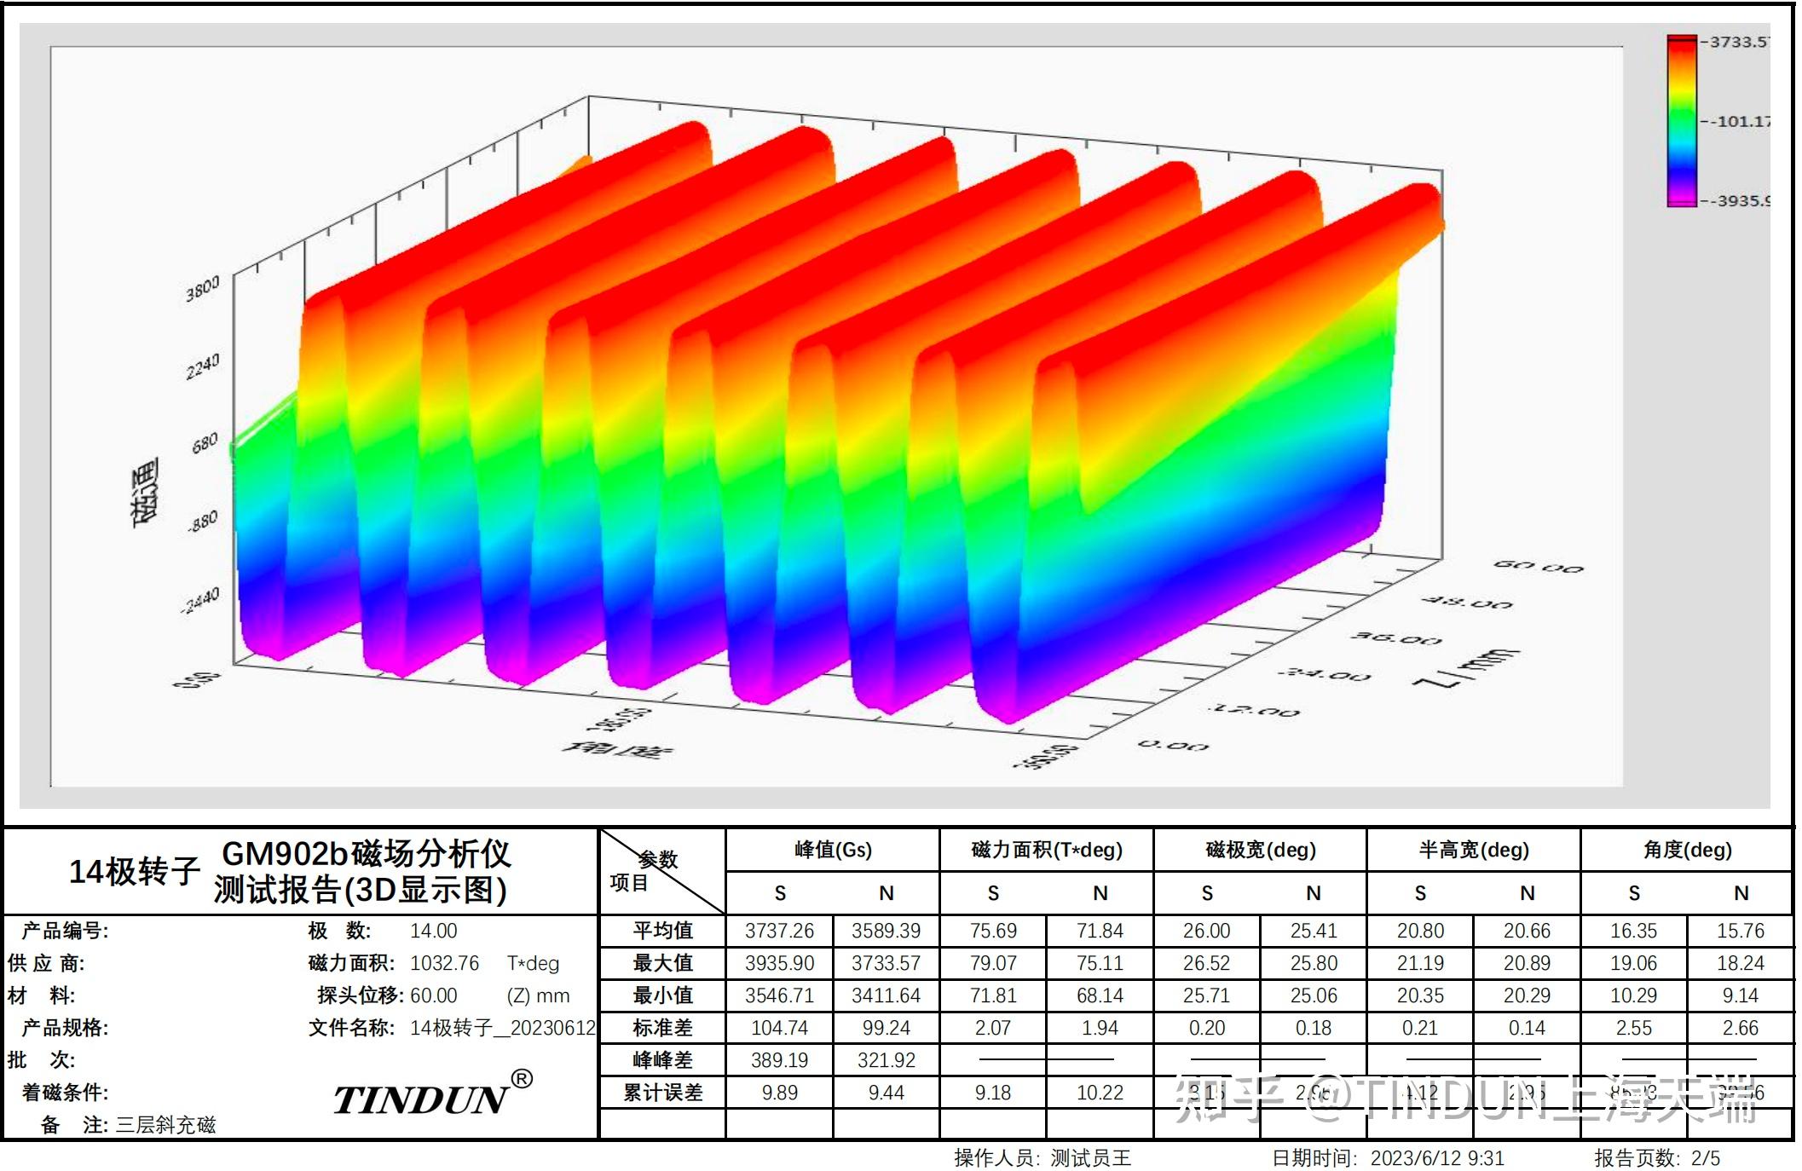Viewport: 1802px width, 1171px height.
Task: Click the operator name 测试员王
Action: tap(1090, 1158)
